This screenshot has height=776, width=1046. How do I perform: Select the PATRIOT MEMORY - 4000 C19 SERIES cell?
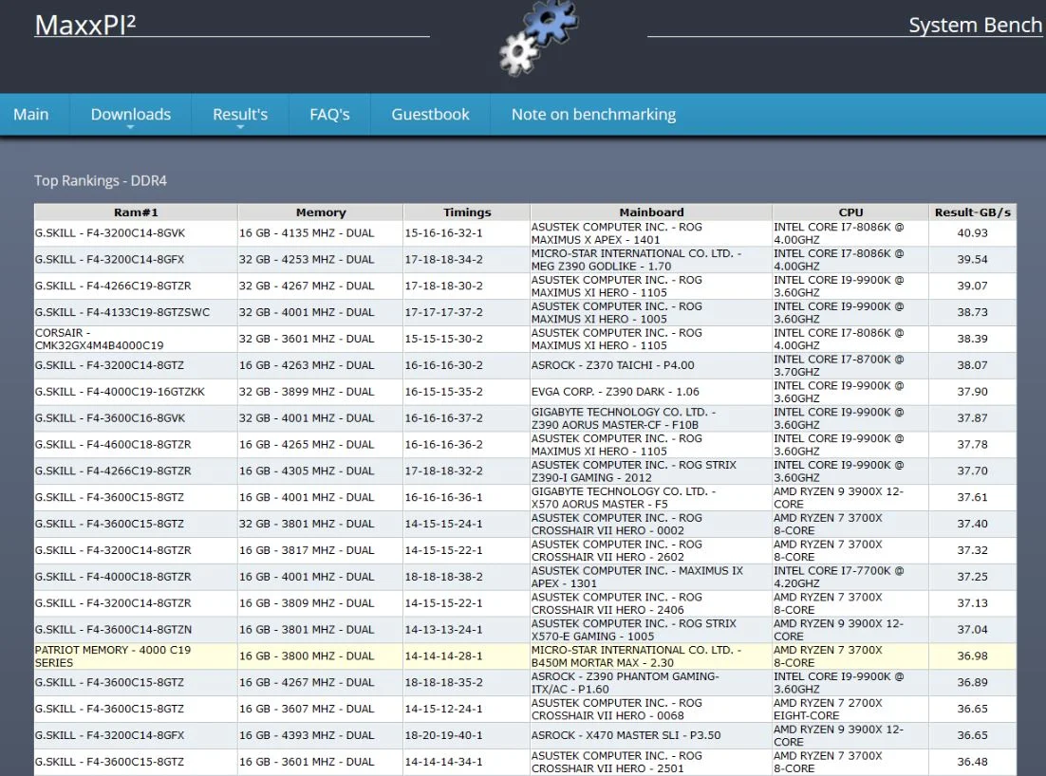click(x=136, y=656)
